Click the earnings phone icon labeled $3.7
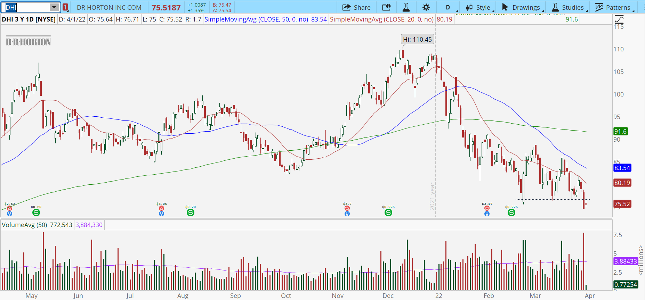This screenshot has height=300, width=645. (347, 208)
